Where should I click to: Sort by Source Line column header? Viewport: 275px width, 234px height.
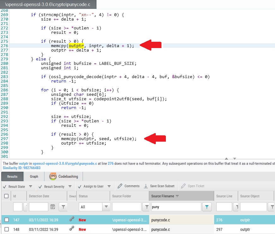pyautogui.click(x=224, y=196)
